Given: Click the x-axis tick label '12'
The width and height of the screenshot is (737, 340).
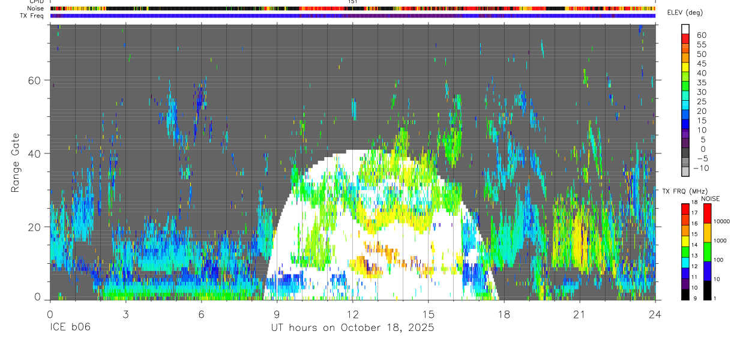Looking at the screenshot, I should point(353,314).
